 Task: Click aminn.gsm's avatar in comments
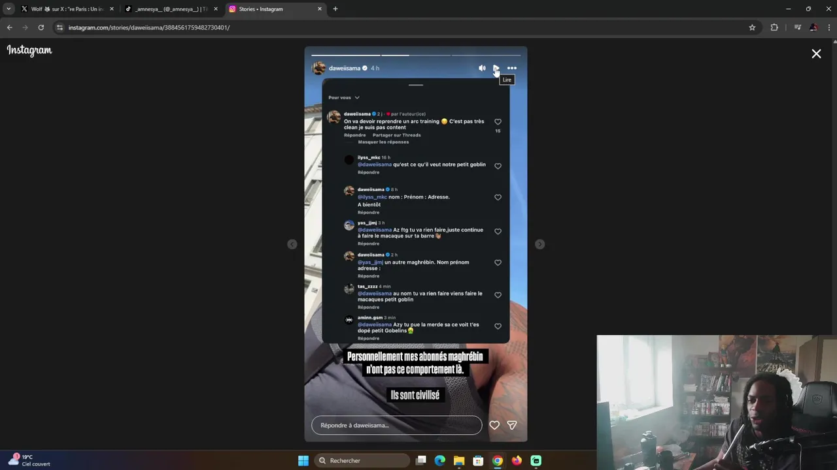tap(349, 320)
